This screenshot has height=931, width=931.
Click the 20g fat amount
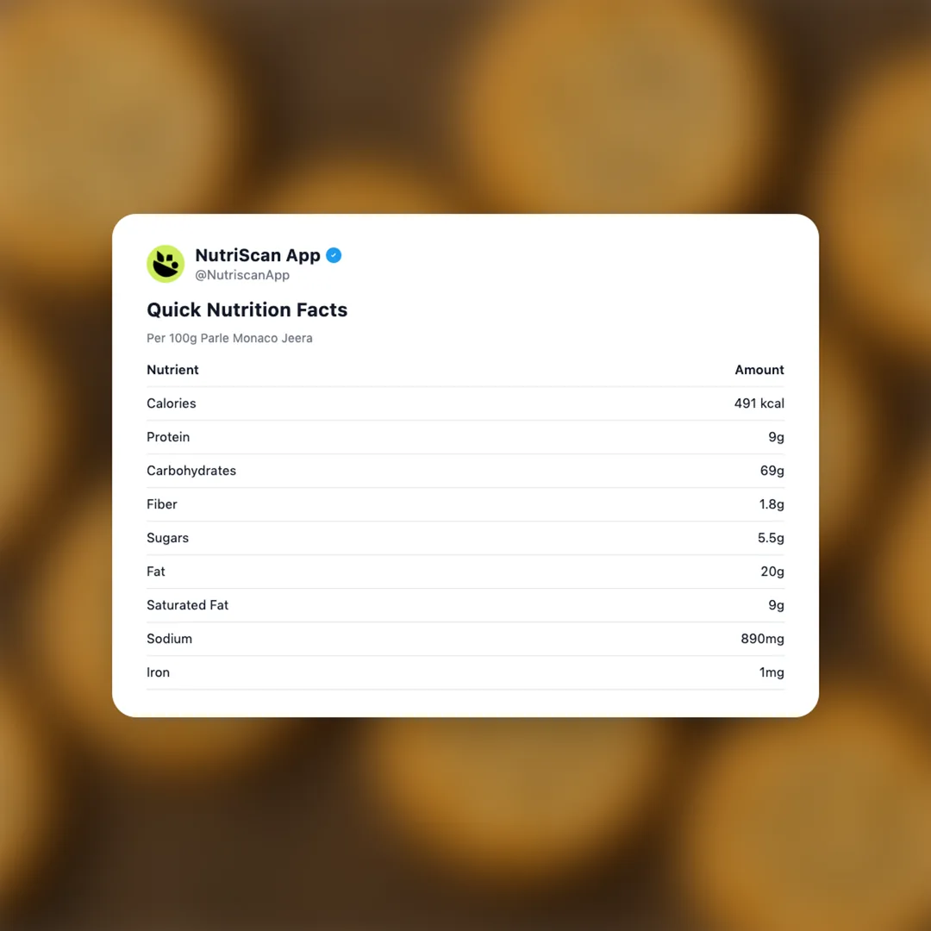click(x=771, y=572)
